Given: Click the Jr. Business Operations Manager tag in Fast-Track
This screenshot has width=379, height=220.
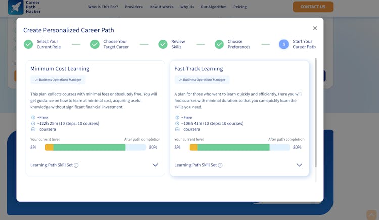Looking at the screenshot, I should tap(202, 80).
